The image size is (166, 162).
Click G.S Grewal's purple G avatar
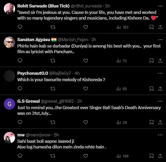point(9,104)
